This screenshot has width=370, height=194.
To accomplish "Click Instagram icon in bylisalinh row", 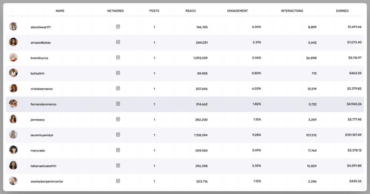I will (118, 73).
